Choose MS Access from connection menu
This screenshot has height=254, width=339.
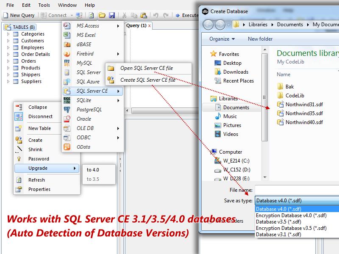pos(92,26)
